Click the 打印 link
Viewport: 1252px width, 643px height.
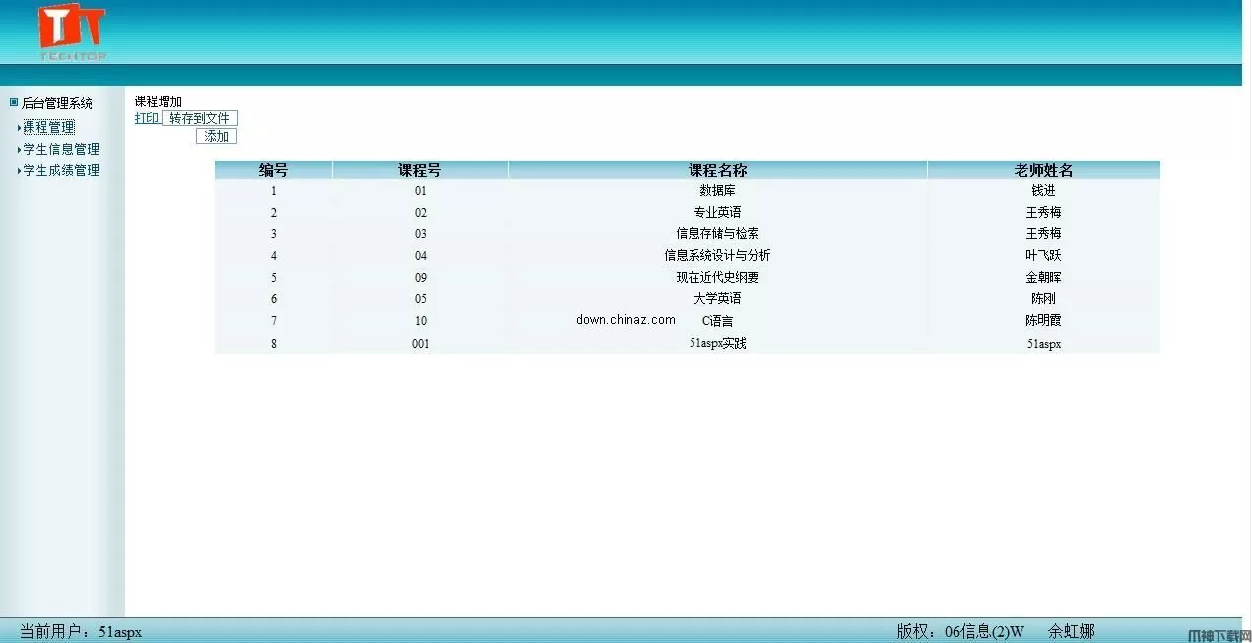pyautogui.click(x=145, y=117)
